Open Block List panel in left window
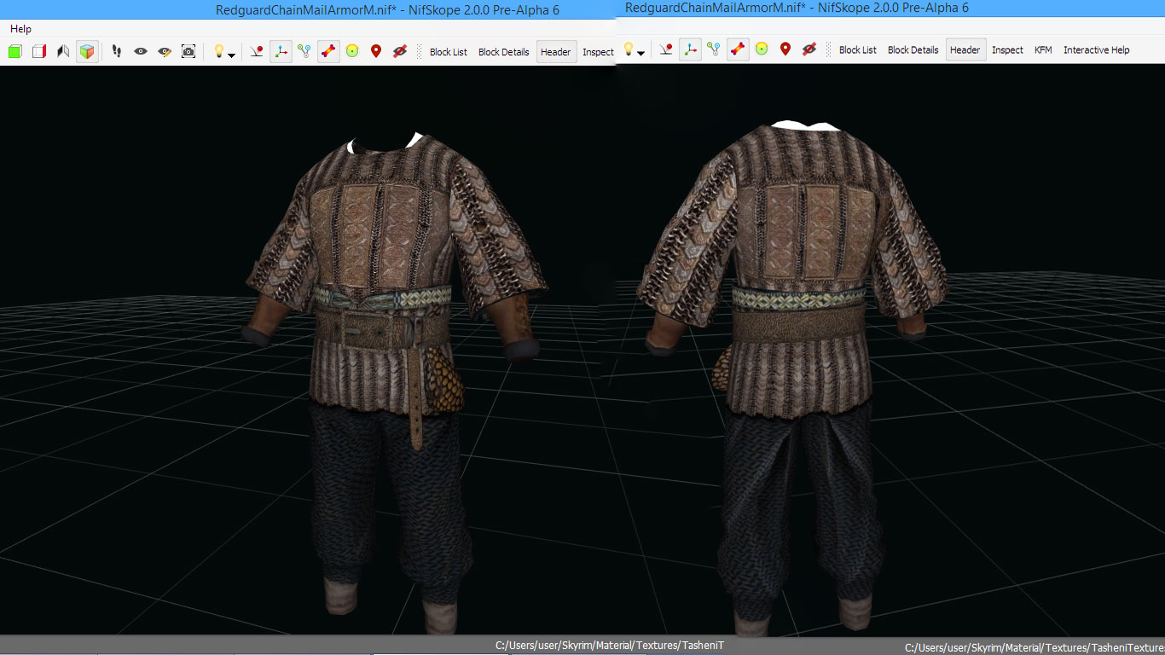 pyautogui.click(x=448, y=52)
